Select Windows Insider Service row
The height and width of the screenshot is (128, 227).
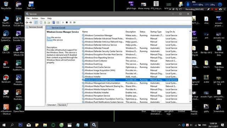130,74
